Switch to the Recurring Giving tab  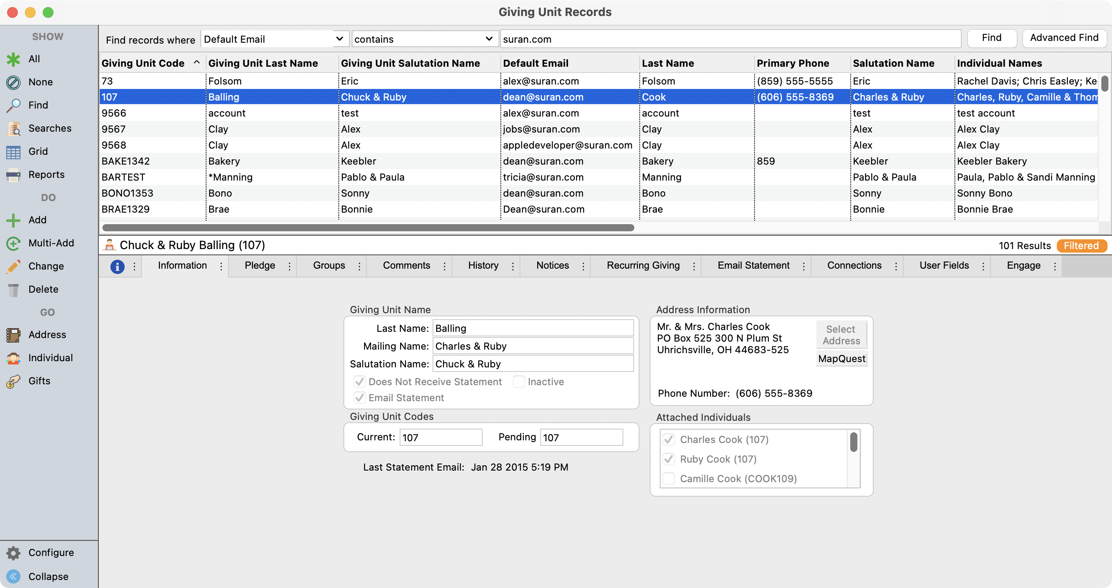(x=643, y=266)
